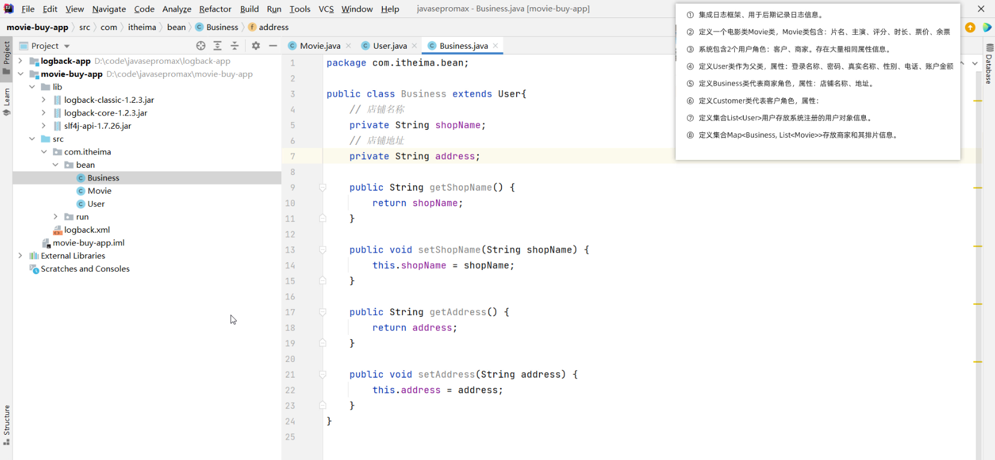Click the address field breadcrumb
Screen dimensions: 995x460
tap(269, 27)
